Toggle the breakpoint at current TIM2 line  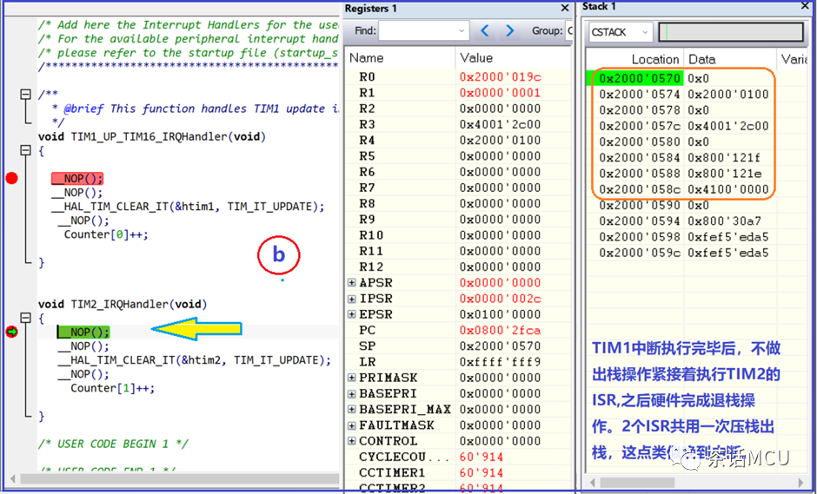click(11, 332)
